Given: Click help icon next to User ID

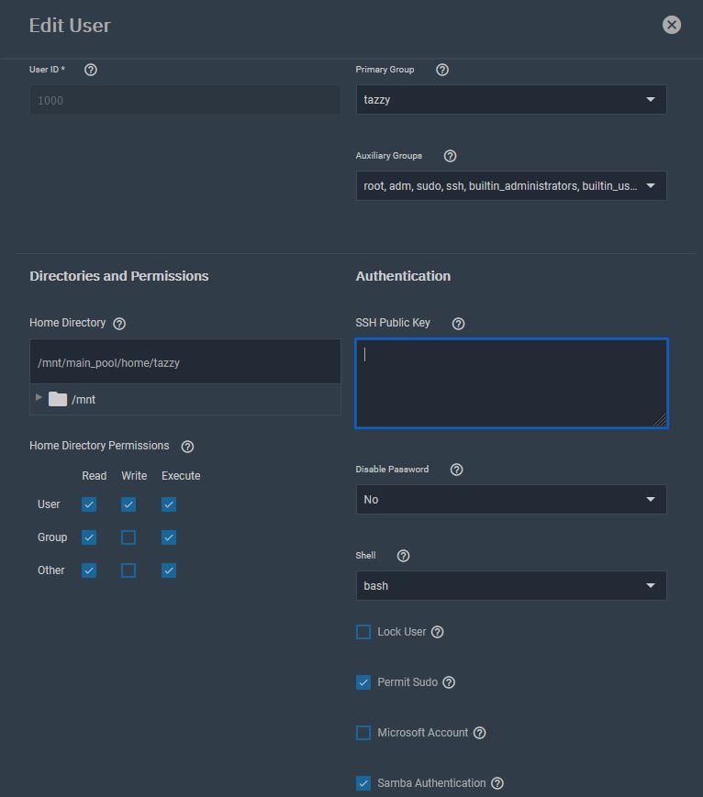Looking at the screenshot, I should tap(90, 70).
